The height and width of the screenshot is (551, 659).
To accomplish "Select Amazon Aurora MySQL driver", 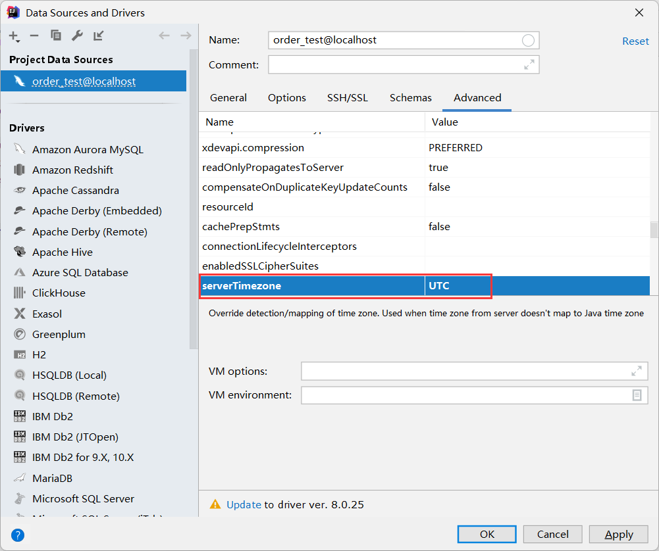I will pos(88,150).
